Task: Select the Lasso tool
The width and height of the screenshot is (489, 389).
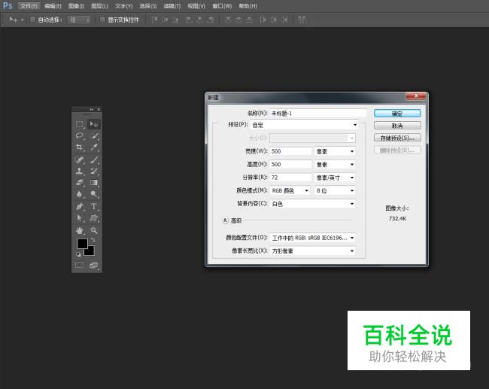Action: tap(80, 135)
